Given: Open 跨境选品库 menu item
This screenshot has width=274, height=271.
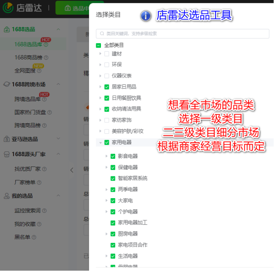Looking at the screenshot, I should 28,99.
